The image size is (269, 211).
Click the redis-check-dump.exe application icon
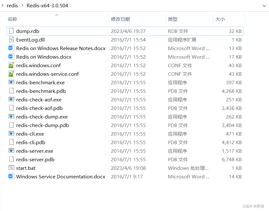[x=11, y=117]
